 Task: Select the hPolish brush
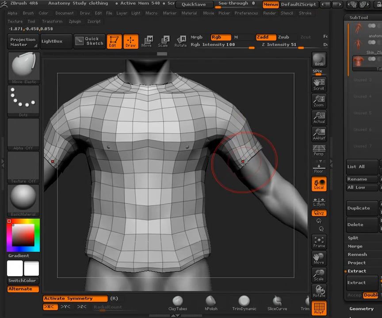pyautogui.click(x=210, y=301)
